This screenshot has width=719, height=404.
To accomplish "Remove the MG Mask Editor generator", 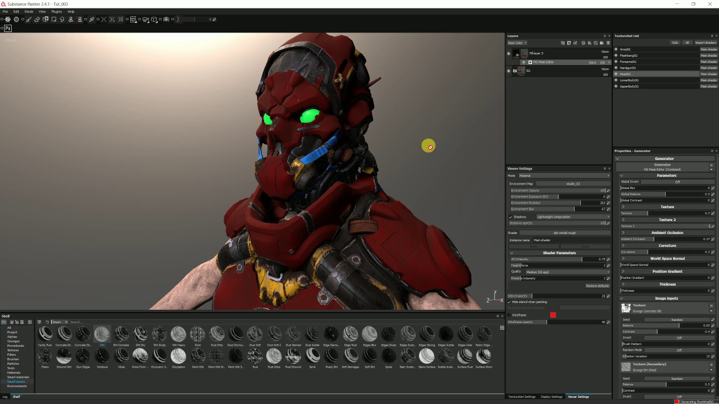I will (x=711, y=165).
